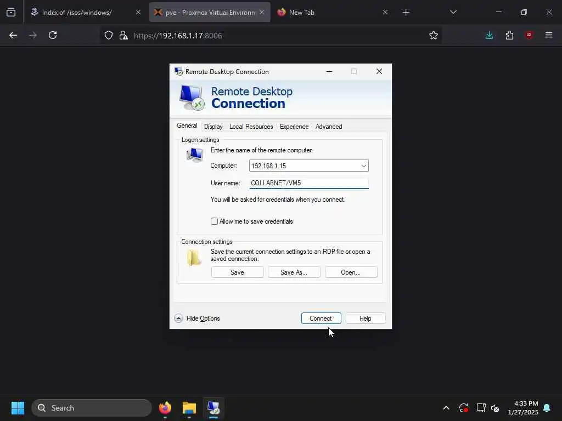Click the Save As... button
The height and width of the screenshot is (421, 562).
pos(294,272)
